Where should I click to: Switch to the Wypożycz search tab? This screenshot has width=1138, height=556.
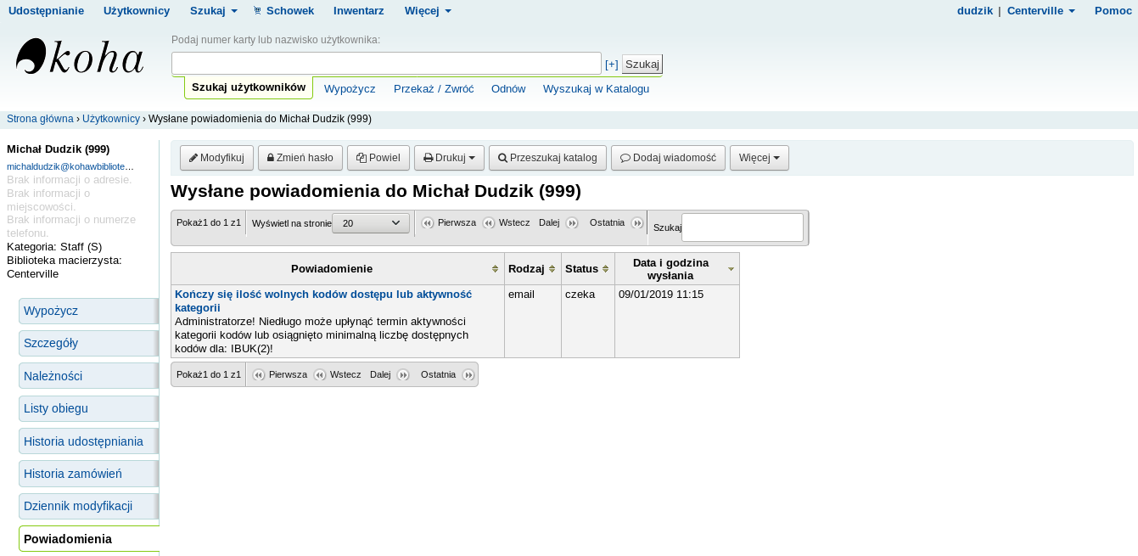(x=350, y=89)
